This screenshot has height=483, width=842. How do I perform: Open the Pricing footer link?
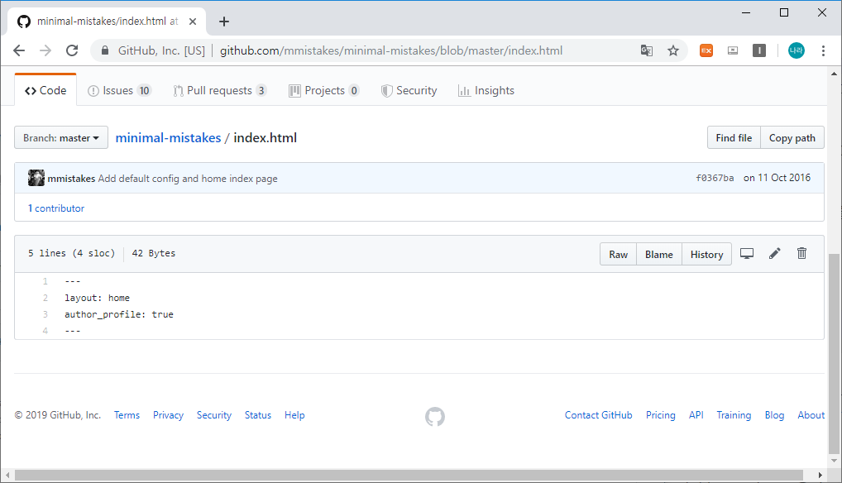[x=661, y=415]
